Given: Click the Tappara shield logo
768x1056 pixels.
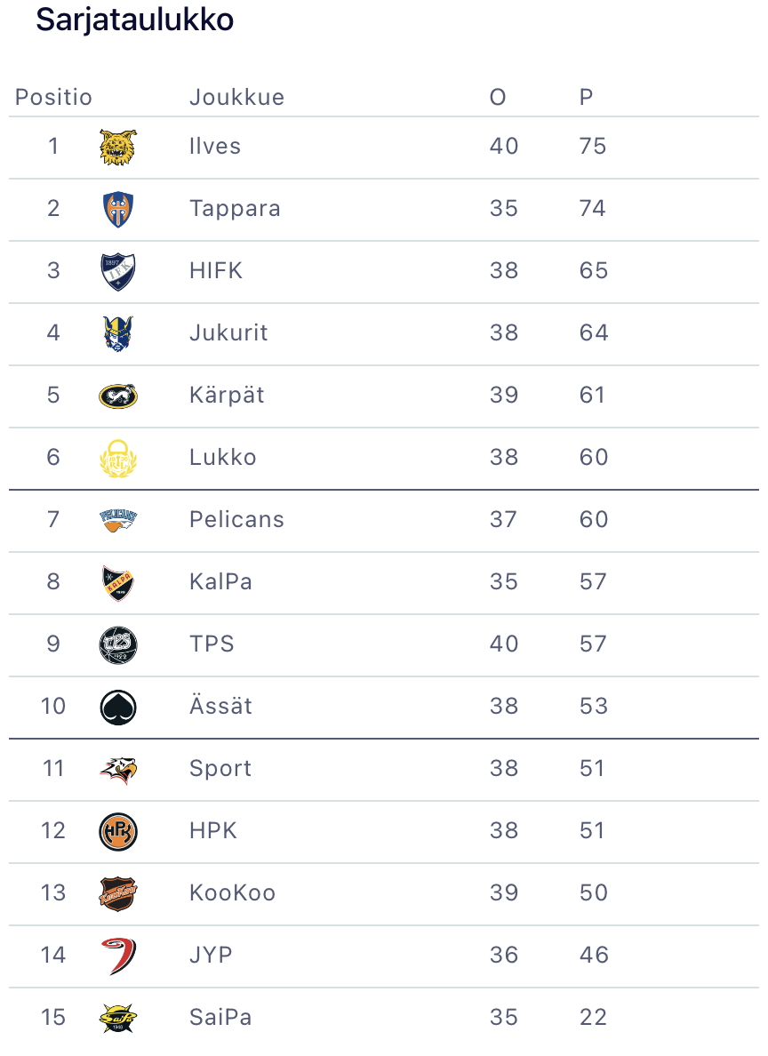Looking at the screenshot, I should pyautogui.click(x=118, y=209).
